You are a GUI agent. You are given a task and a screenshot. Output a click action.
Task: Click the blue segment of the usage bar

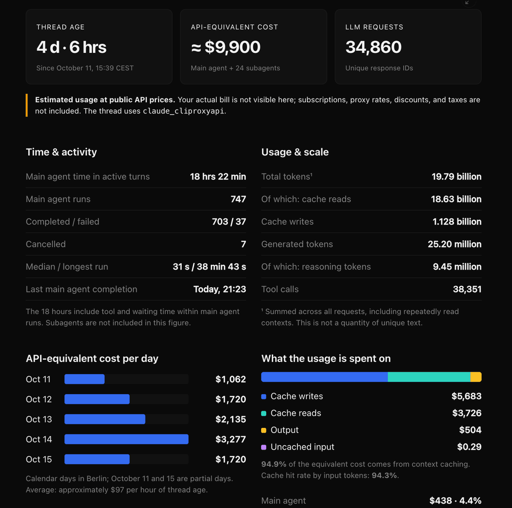point(324,377)
